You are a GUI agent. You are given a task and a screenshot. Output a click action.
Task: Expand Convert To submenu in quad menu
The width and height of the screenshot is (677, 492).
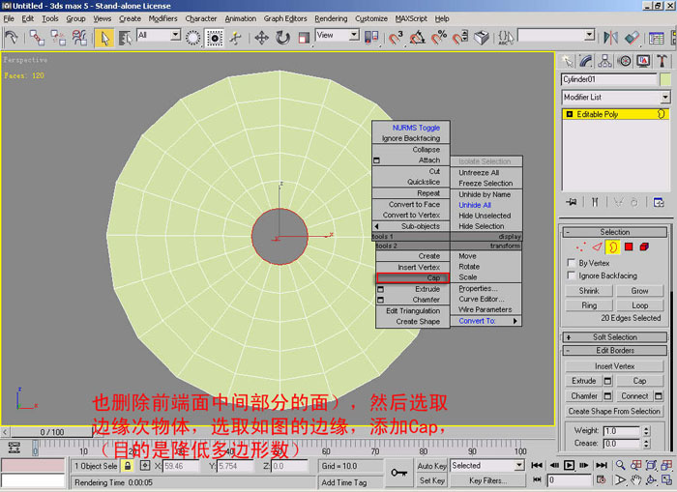pyautogui.click(x=486, y=321)
